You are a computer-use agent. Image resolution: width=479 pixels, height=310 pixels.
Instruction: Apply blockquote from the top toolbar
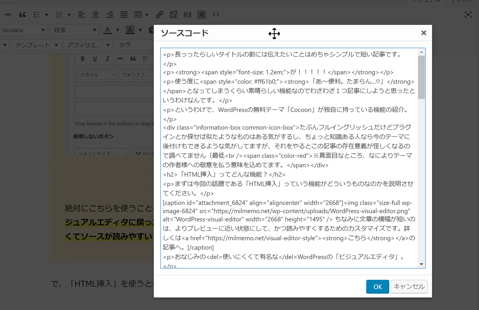pos(22,14)
